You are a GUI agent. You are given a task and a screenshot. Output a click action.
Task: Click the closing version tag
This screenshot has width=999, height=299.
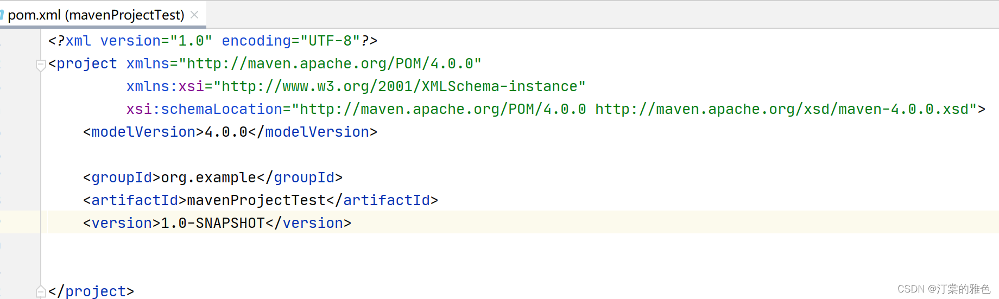308,223
